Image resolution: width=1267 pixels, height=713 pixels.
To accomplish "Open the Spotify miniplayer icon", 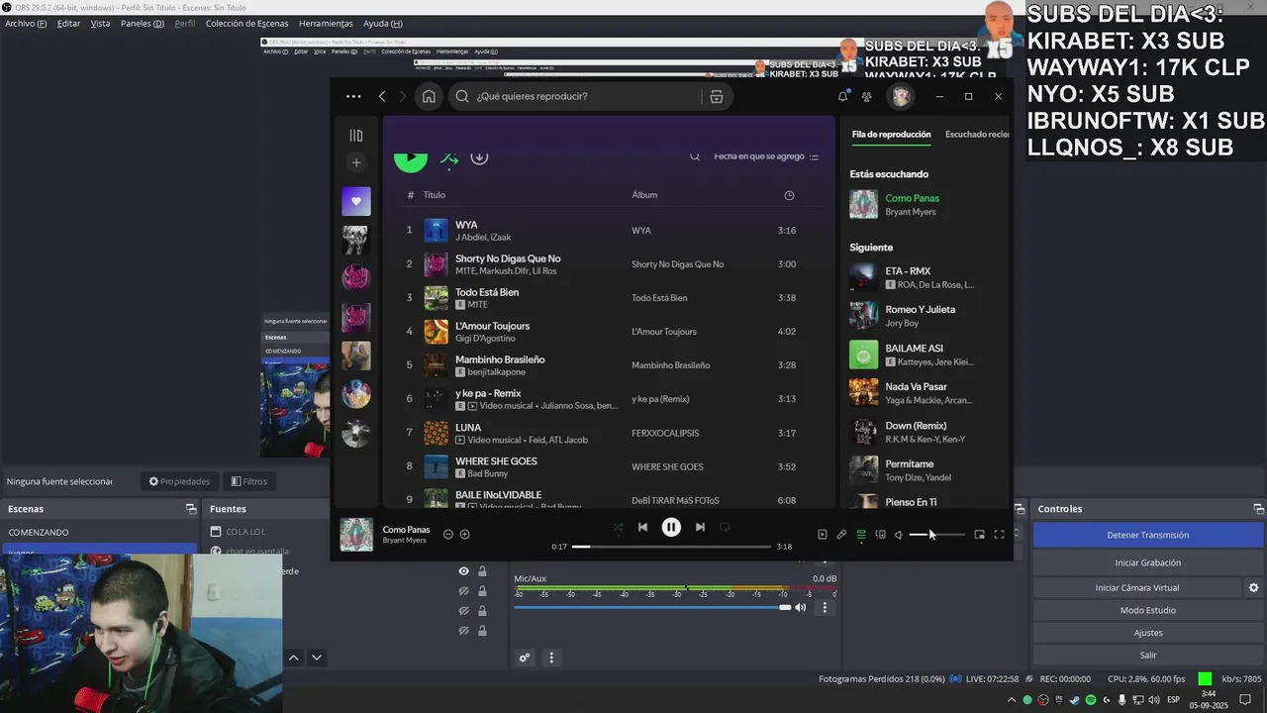I will click(x=979, y=535).
